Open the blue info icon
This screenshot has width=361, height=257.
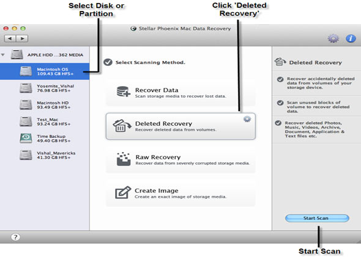point(351,38)
